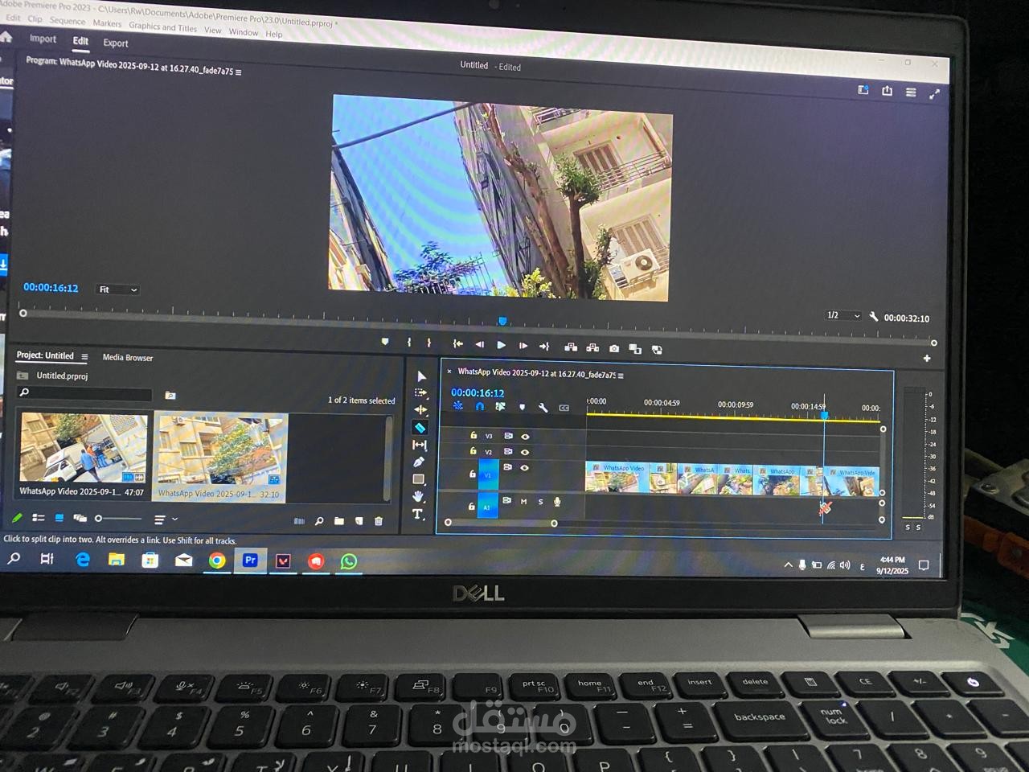1029x772 pixels.
Task: Open the timeline wrench display settings
Action: [543, 408]
